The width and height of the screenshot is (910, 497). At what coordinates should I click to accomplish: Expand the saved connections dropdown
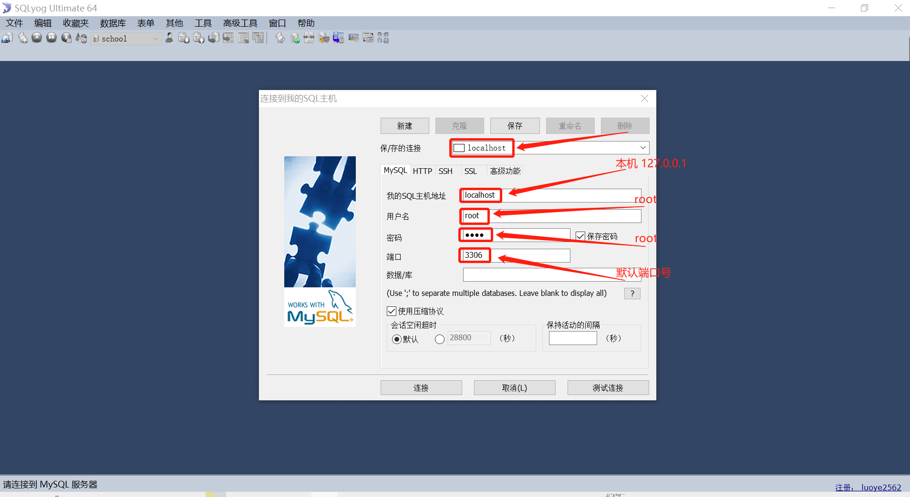pyautogui.click(x=642, y=148)
